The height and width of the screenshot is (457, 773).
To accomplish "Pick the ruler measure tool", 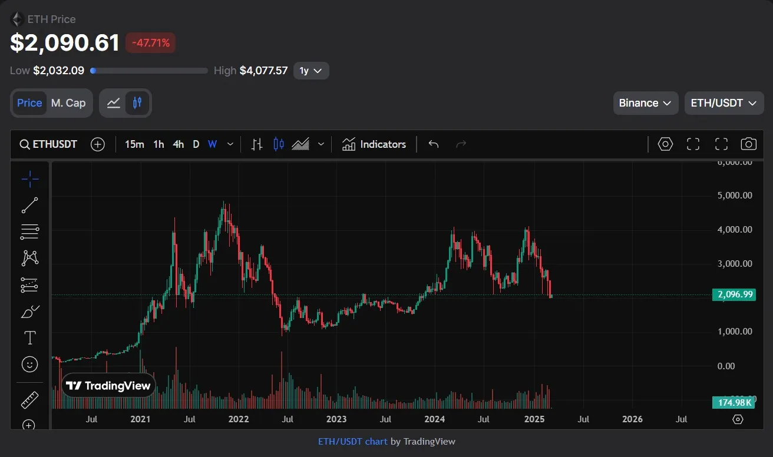I will 29,400.
